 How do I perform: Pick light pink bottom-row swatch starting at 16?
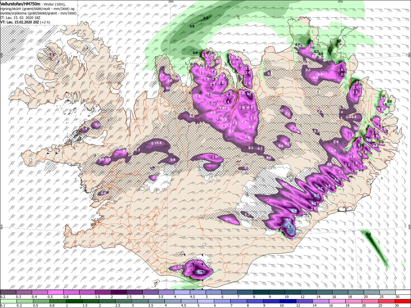[337, 302]
